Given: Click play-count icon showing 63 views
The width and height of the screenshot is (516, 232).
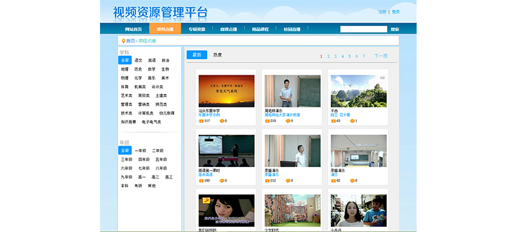Looking at the screenshot, I should coord(333,121).
